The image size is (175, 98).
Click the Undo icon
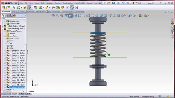tap(123, 3)
